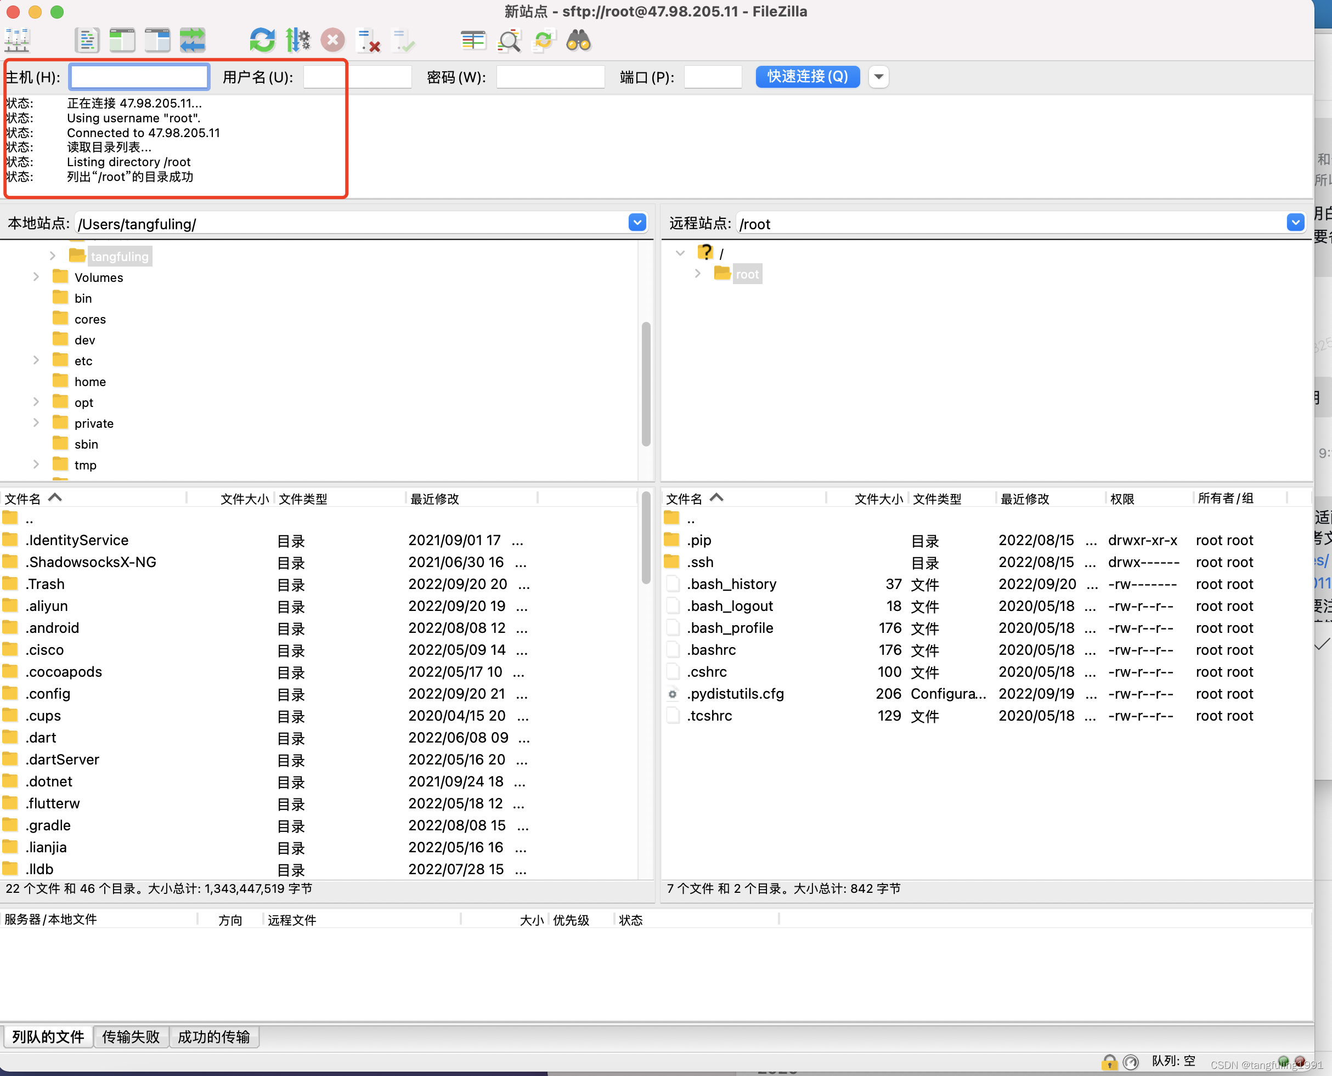Select the home folder in local tree

pyautogui.click(x=90, y=381)
